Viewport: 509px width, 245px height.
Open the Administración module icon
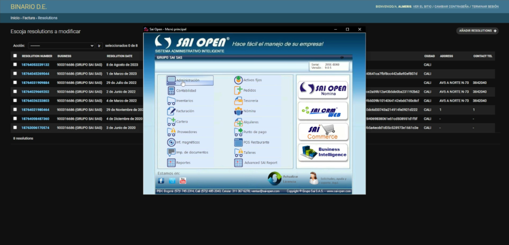pos(171,80)
